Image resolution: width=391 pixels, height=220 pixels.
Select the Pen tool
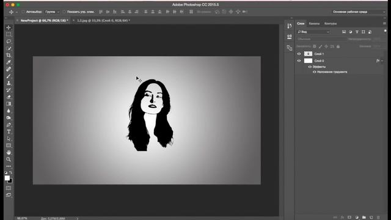tap(9, 125)
